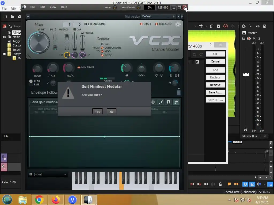The image size is (274, 205).
Task: Click the downmix output icon
Action: (251, 26)
